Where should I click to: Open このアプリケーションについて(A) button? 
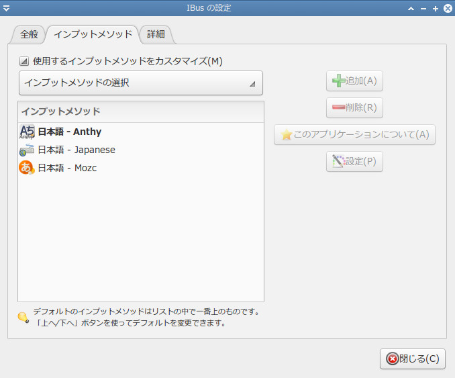354,134
